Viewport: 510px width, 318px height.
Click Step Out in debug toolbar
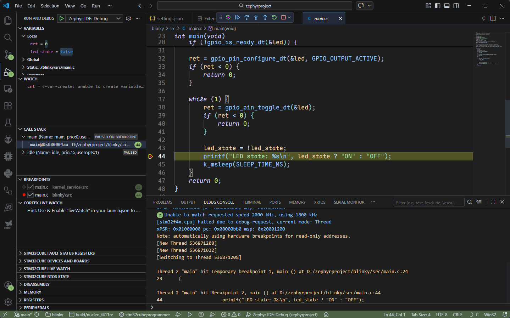point(265,17)
